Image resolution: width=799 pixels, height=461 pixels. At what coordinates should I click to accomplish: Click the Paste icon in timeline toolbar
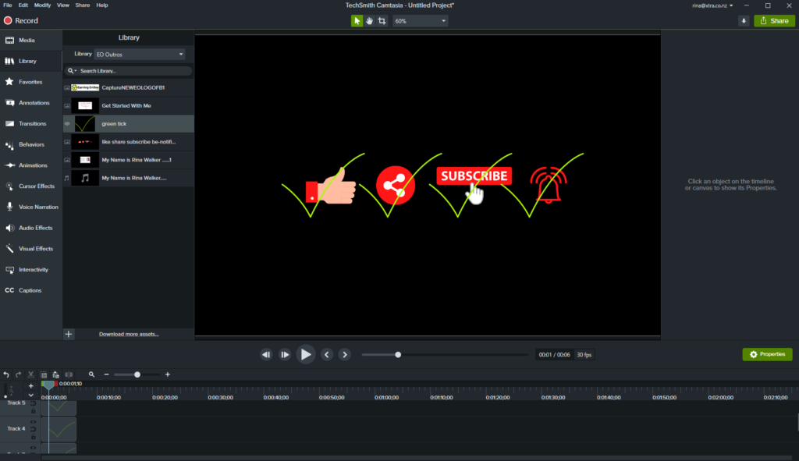pyautogui.click(x=55, y=375)
